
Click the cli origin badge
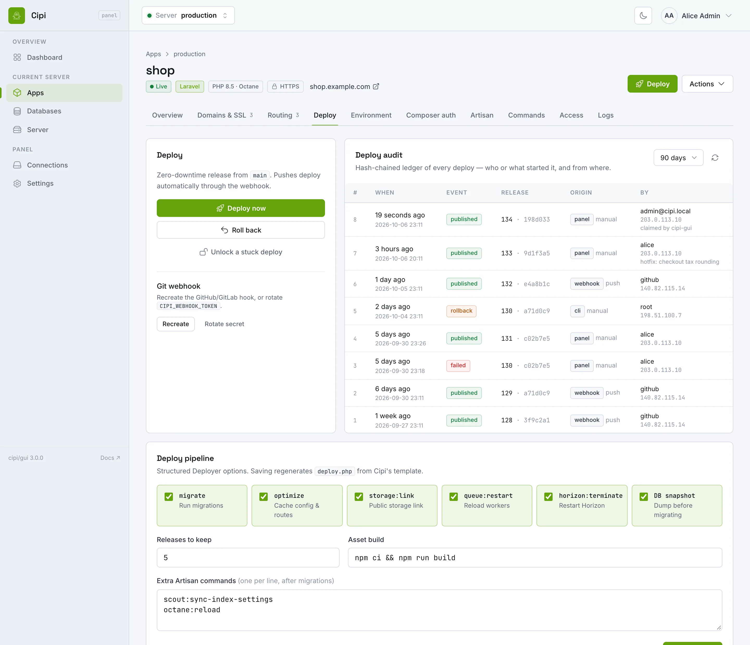click(x=577, y=311)
